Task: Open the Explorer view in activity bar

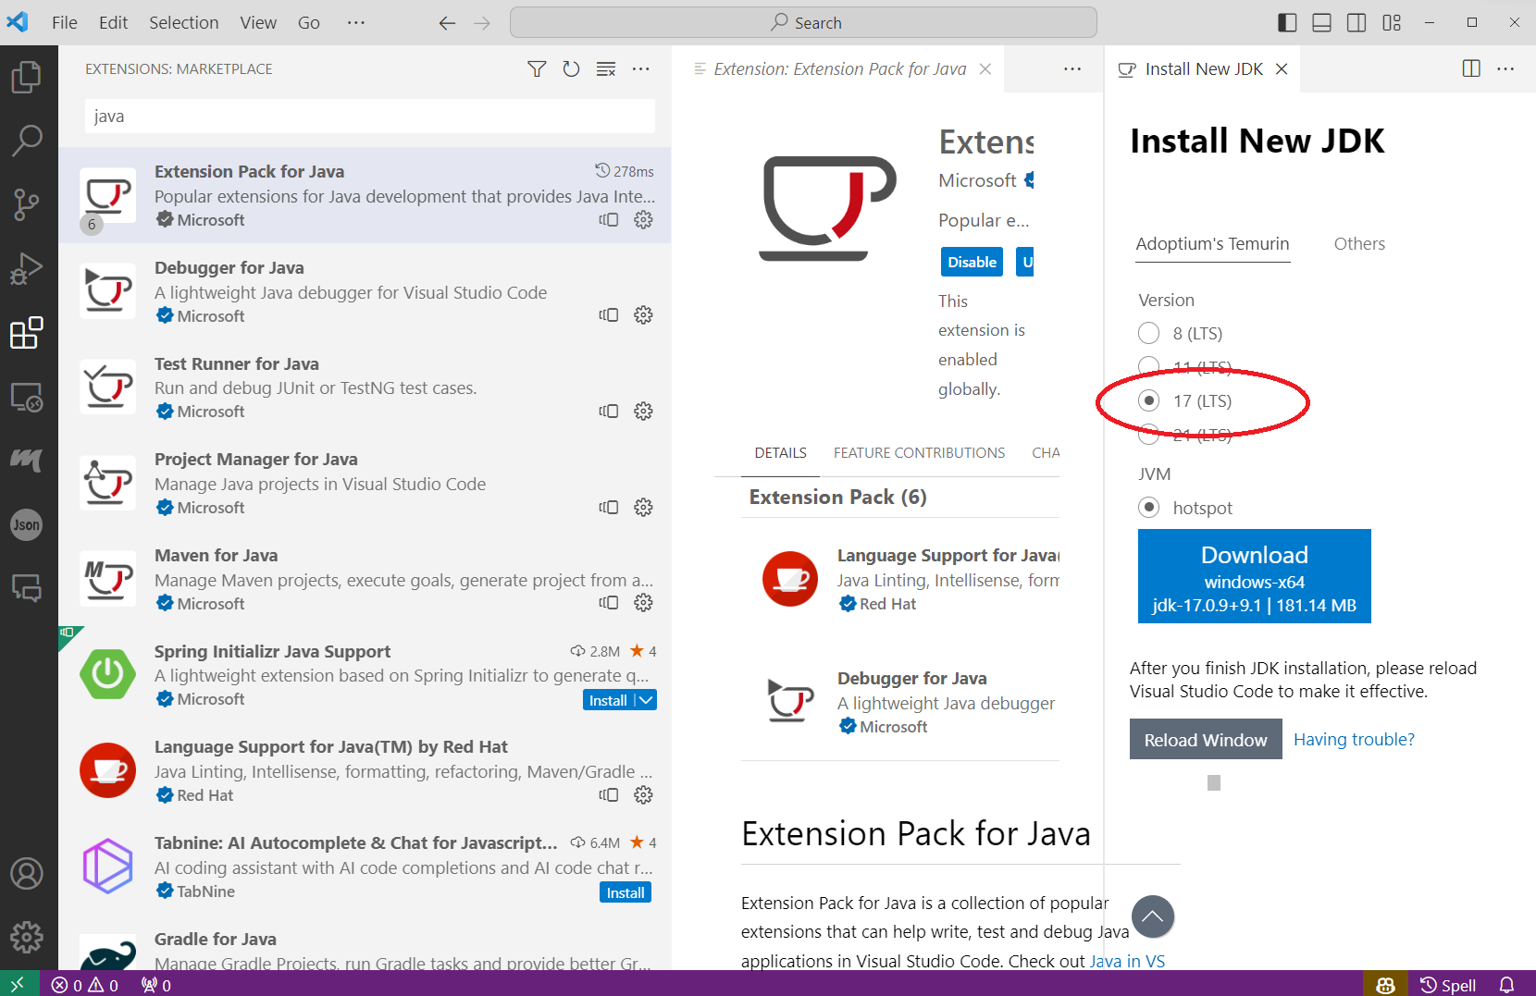Action: pyautogui.click(x=27, y=77)
